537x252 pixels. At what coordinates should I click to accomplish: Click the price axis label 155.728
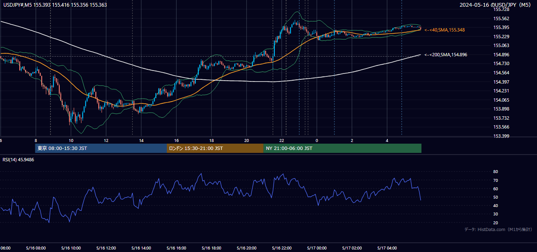point(501,9)
